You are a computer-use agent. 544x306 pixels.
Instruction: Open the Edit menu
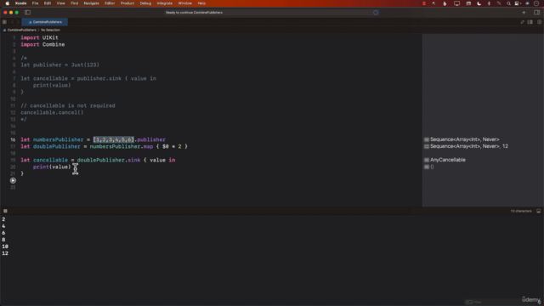pos(48,3)
